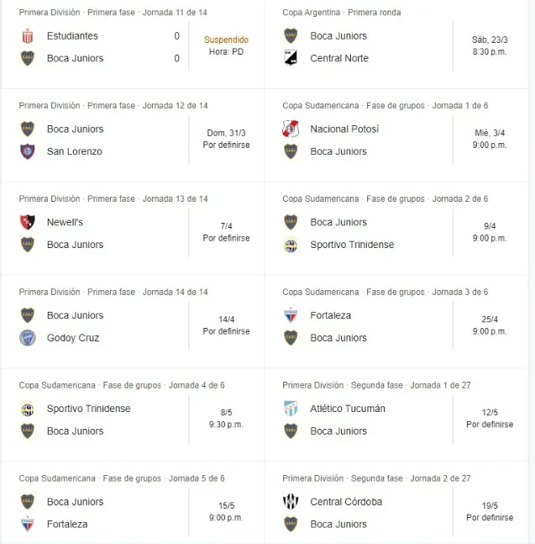The width and height of the screenshot is (535, 544).
Task: Click the Central Córdoba club crest
Action: pyautogui.click(x=291, y=502)
